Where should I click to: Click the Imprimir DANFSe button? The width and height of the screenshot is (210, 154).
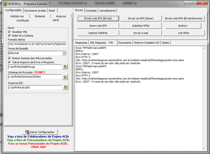point(98,33)
